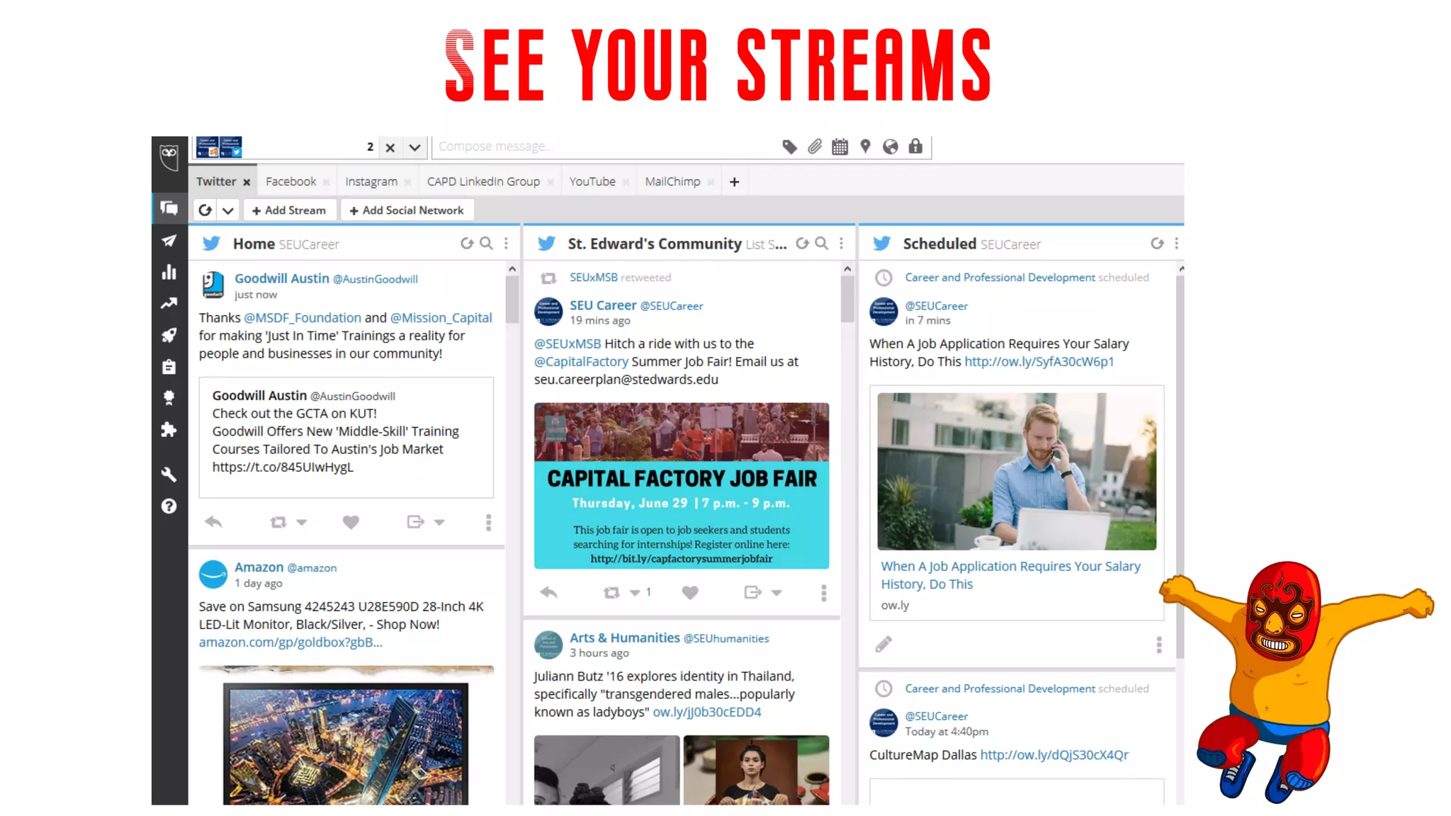This screenshot has width=1451, height=816.
Task: Close the Twitter tab
Action: click(x=247, y=183)
